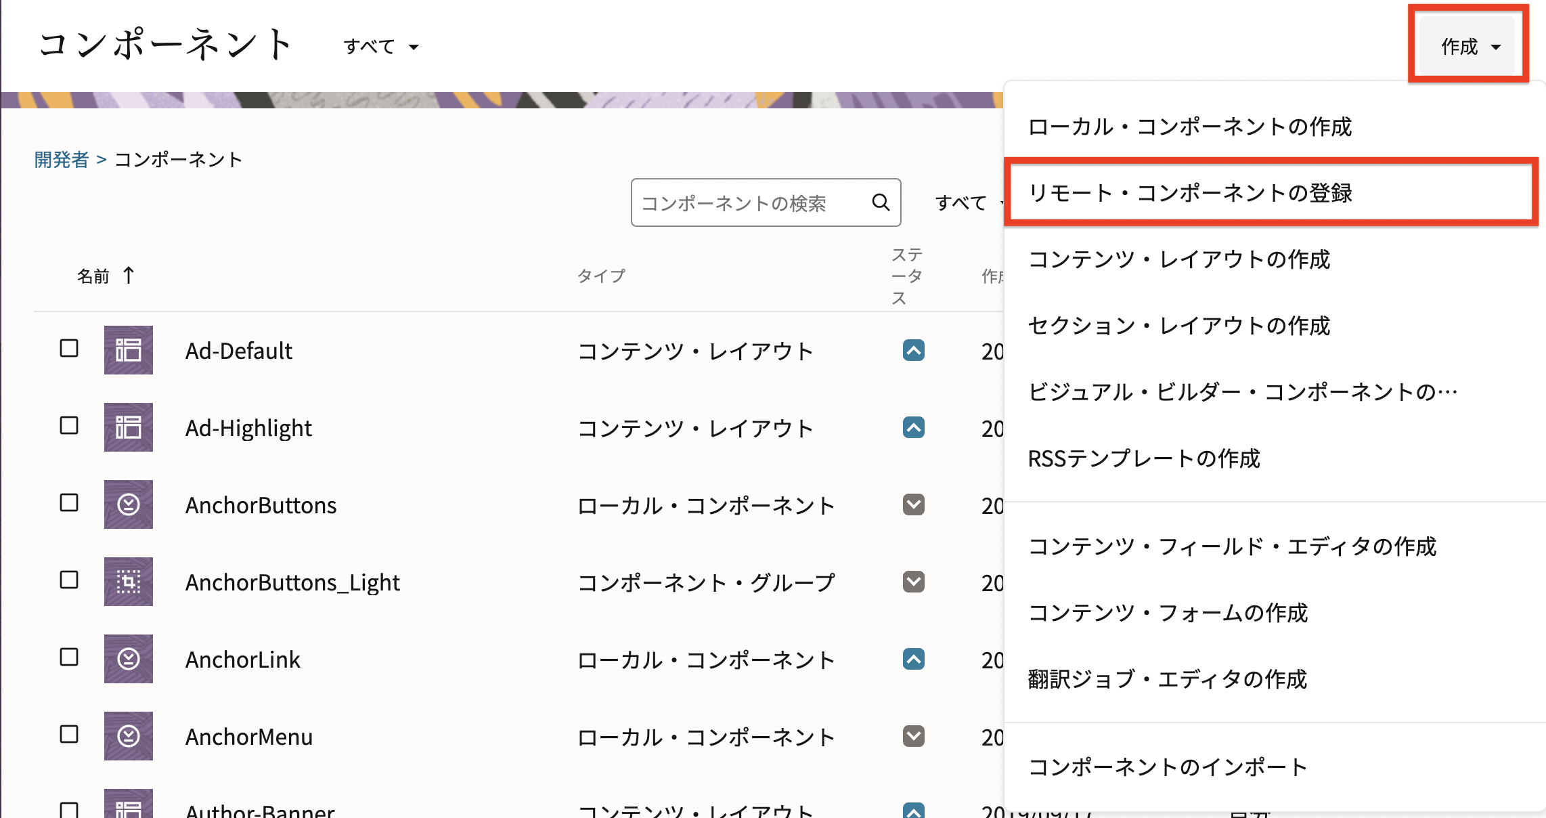
Task: Tick the AnchorMenu row checkbox
Action: coord(69,734)
